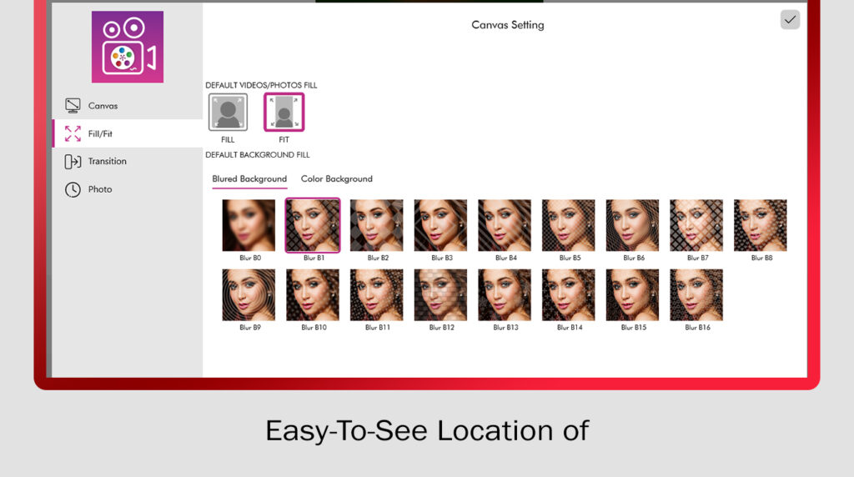Open the Canvas settings section
Image resolution: width=854 pixels, height=477 pixels.
pyautogui.click(x=103, y=106)
